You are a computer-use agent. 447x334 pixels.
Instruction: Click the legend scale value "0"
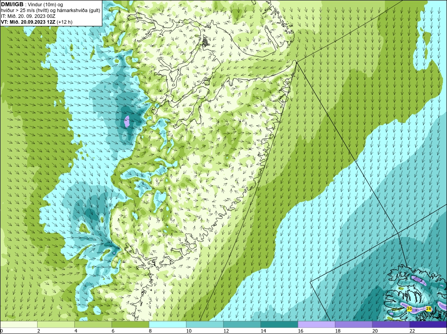click(1, 331)
